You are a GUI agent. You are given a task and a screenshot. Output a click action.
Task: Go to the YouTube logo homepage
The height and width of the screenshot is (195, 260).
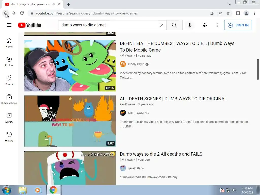30,25
